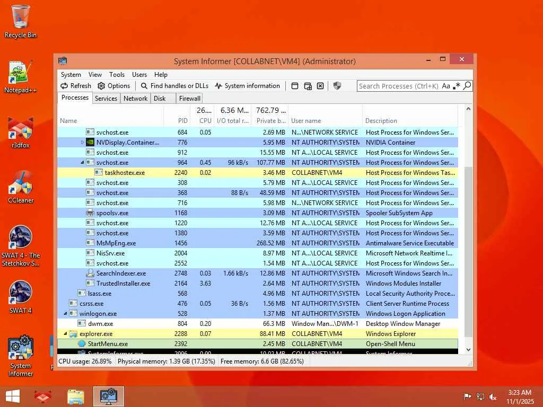Click the vertical scrollbar thumb

[x=468, y=252]
